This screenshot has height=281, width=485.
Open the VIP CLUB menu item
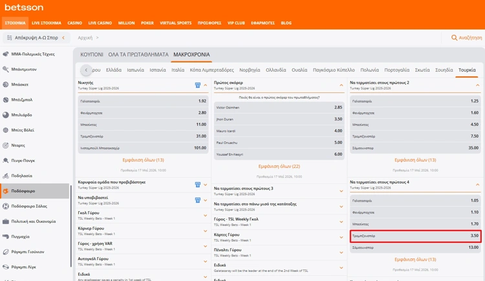point(236,23)
